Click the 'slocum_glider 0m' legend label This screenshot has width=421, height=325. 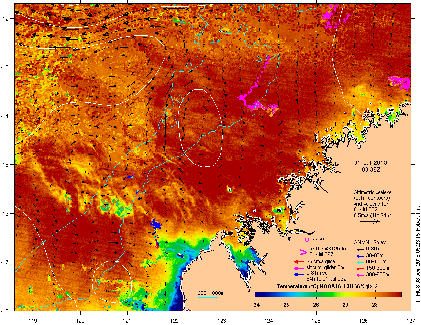pyautogui.click(x=325, y=268)
